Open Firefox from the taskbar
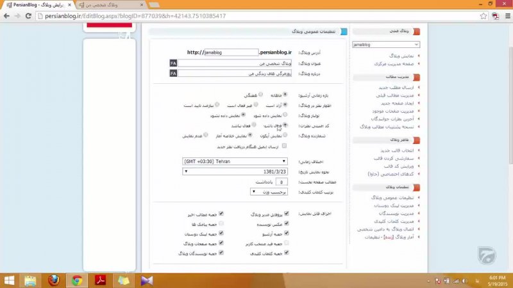 pos(54,280)
